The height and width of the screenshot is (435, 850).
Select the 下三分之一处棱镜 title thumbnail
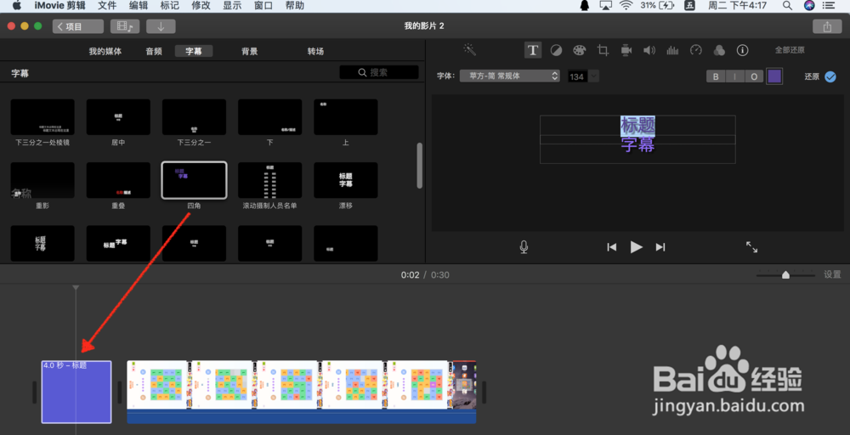pos(42,117)
